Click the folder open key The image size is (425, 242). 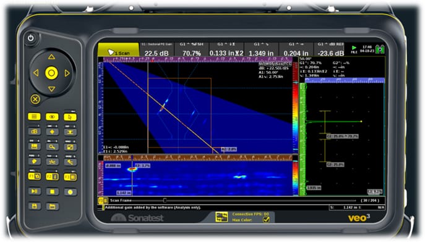[53, 207]
